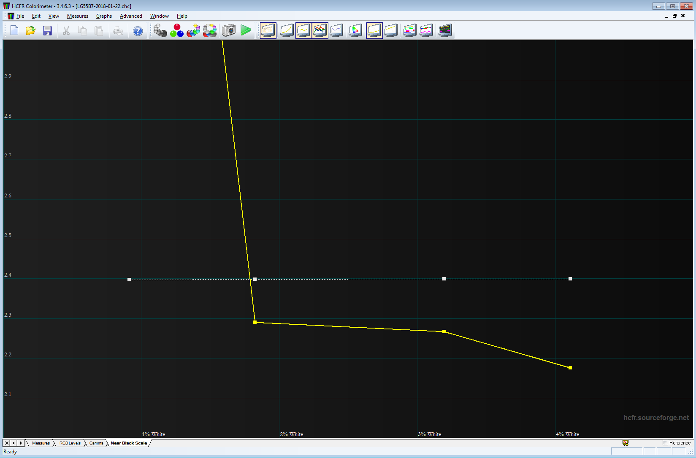Toggle the measures table view button
The height and width of the screenshot is (458, 696).
pyautogui.click(x=268, y=30)
